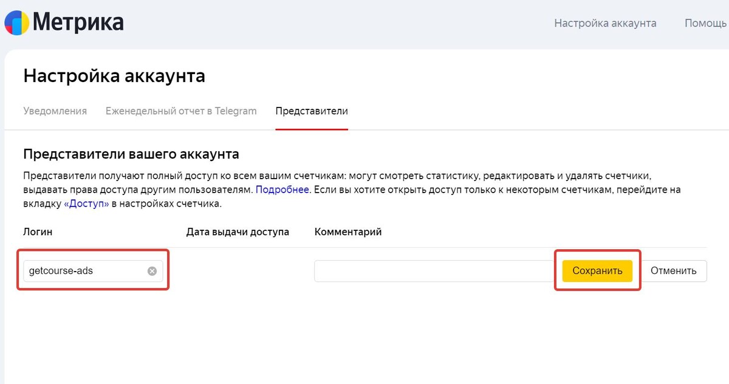Click the Метрика wordmark text

coord(78,23)
